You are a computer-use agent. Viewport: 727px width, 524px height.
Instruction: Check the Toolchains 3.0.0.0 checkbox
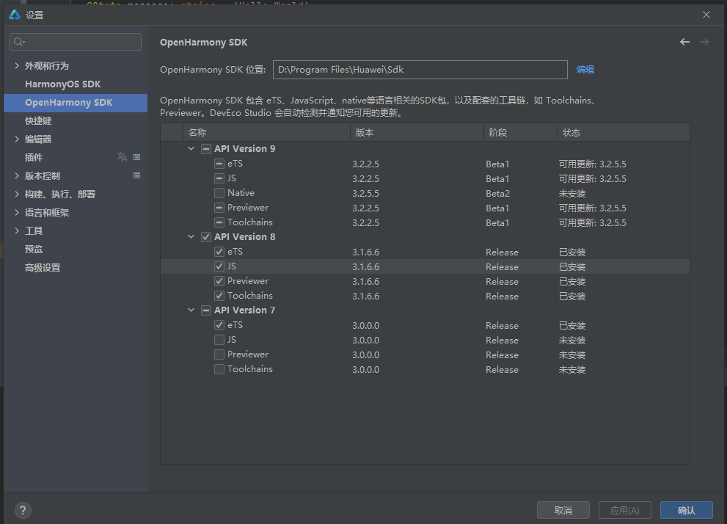pos(219,369)
